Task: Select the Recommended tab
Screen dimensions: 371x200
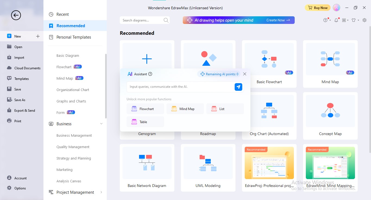Action: 75,26
